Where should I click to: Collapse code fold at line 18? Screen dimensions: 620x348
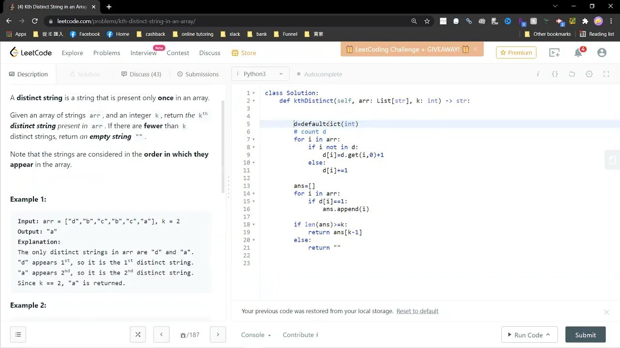pos(253,224)
